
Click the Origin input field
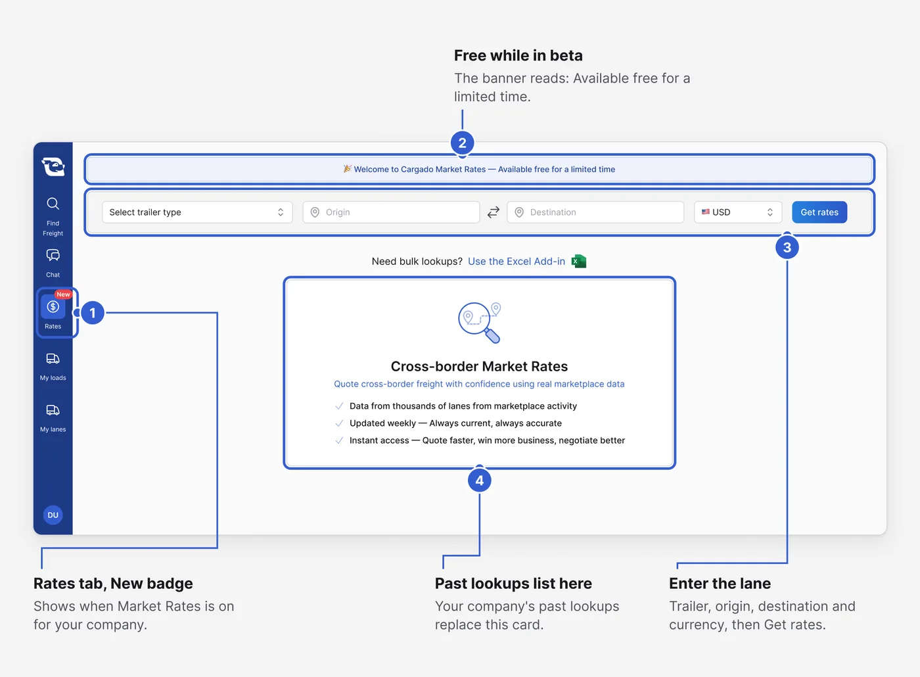point(391,212)
